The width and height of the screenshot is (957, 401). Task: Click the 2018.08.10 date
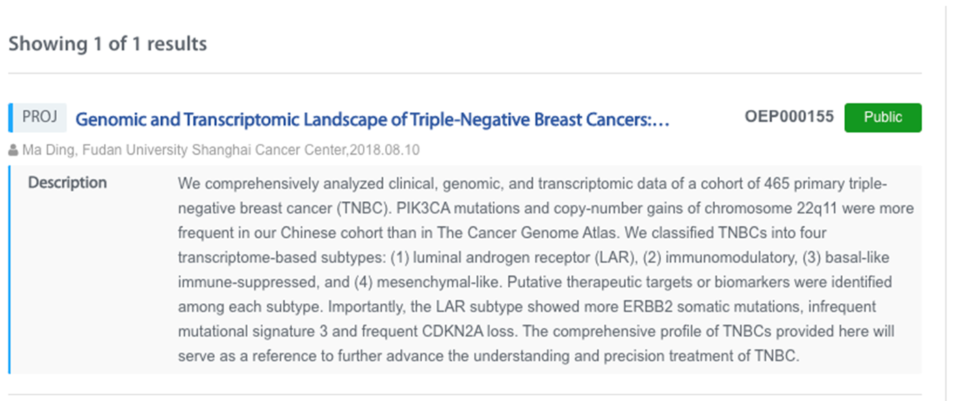384,150
